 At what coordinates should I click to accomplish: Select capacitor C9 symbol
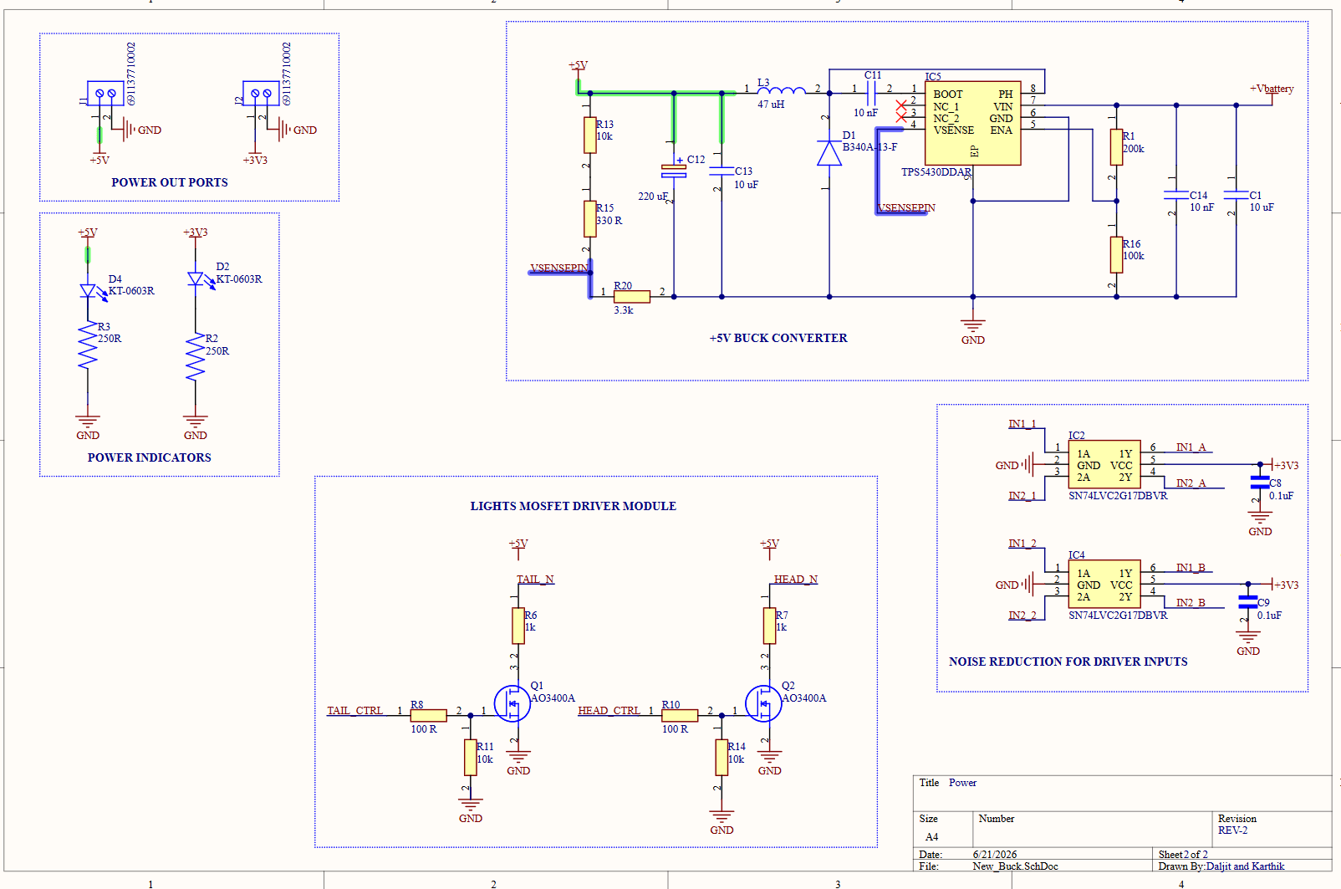[1248, 601]
